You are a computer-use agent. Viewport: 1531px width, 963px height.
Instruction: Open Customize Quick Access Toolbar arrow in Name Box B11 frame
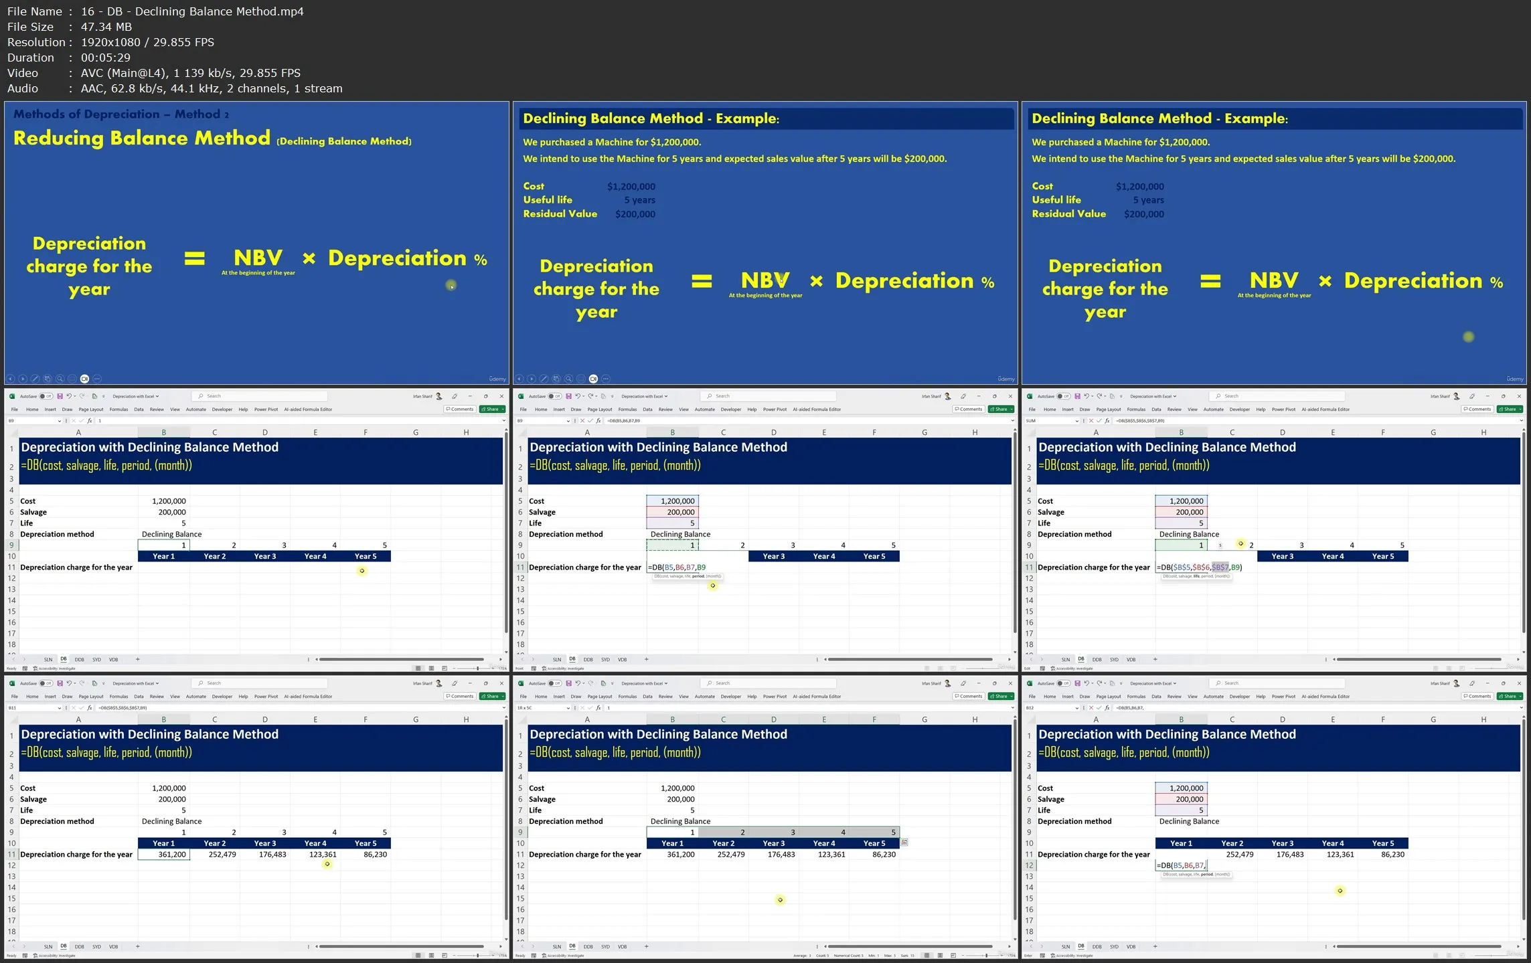click(x=104, y=683)
